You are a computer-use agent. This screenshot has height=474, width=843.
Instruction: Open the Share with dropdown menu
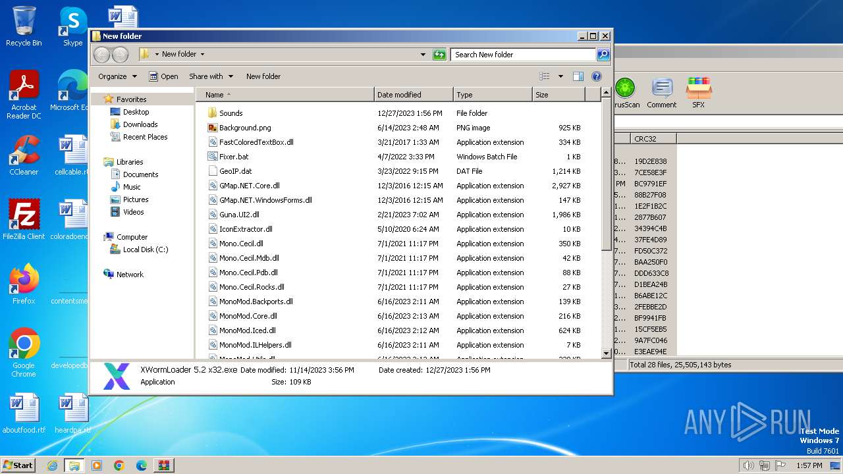[x=211, y=76]
